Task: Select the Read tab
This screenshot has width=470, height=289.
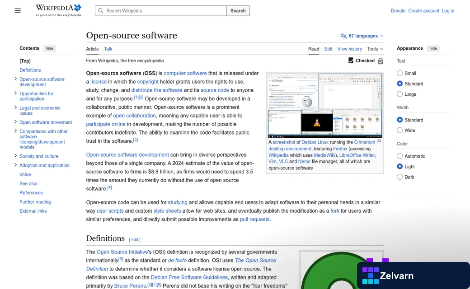Action: click(314, 49)
